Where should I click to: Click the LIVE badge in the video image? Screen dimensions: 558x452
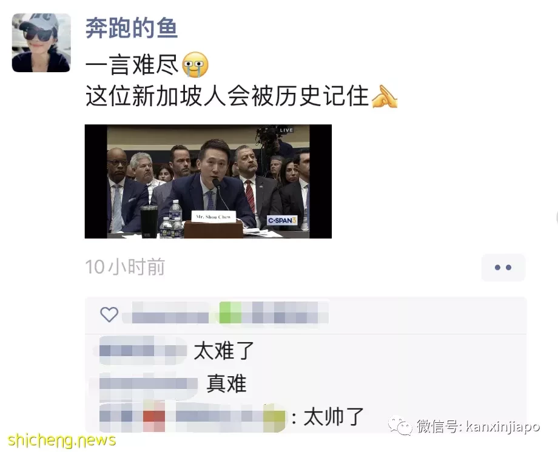[x=286, y=130]
